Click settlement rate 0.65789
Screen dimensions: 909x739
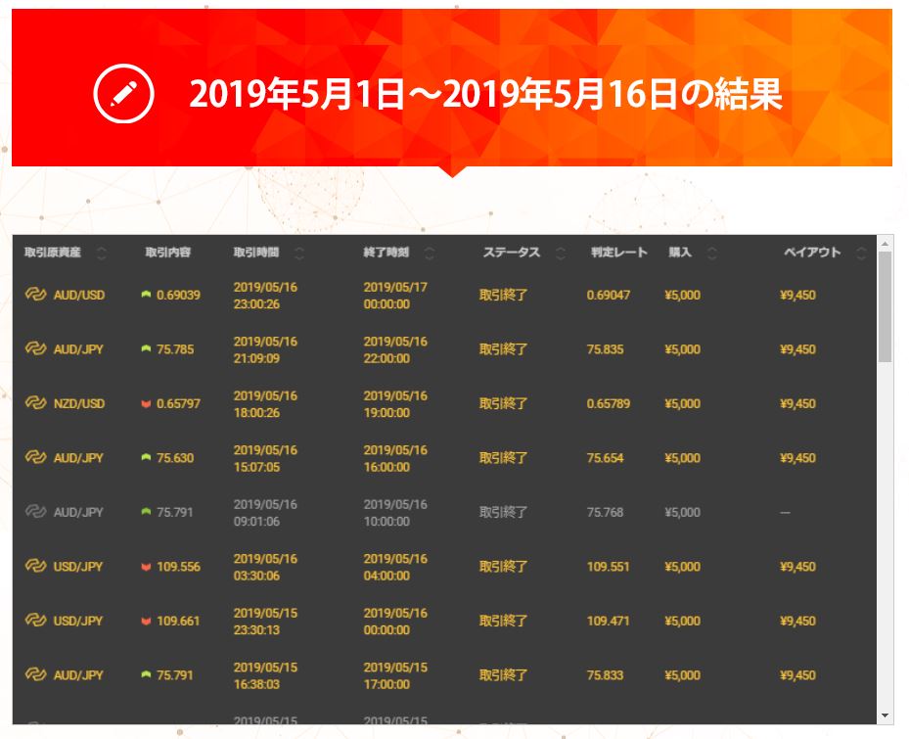click(x=609, y=403)
